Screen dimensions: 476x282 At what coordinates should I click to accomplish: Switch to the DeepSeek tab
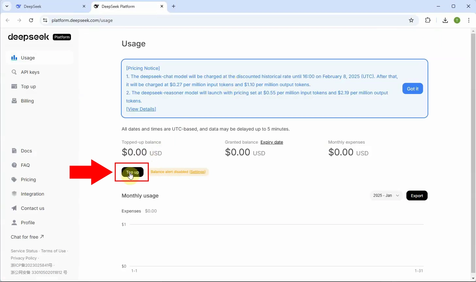51,6
